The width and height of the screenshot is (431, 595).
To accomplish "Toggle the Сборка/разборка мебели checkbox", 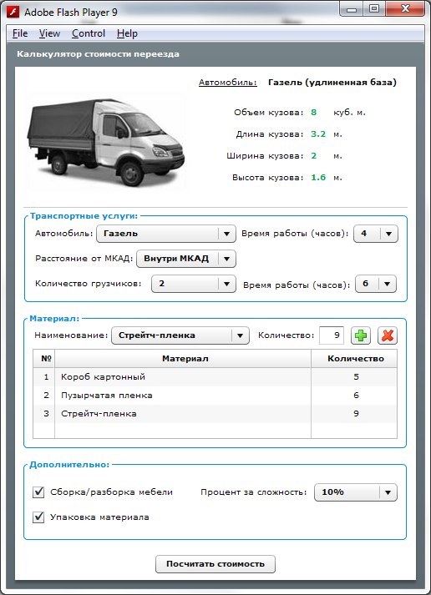I will tap(38, 492).
